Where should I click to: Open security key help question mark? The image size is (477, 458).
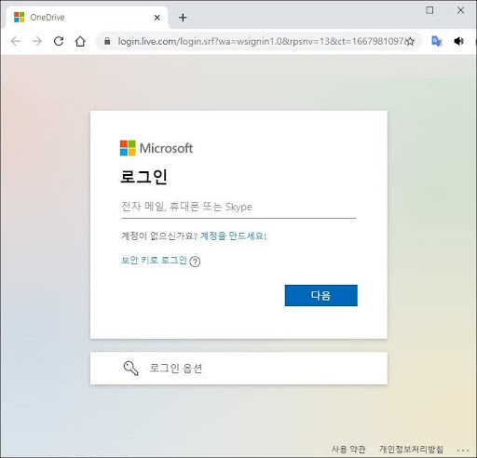tap(195, 262)
